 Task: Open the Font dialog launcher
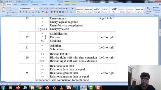[x=49, y=15]
